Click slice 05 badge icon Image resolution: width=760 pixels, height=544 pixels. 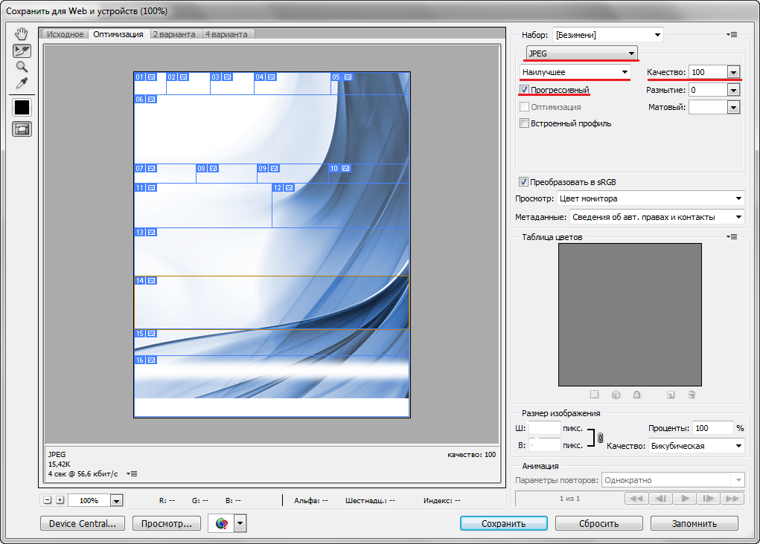(348, 77)
